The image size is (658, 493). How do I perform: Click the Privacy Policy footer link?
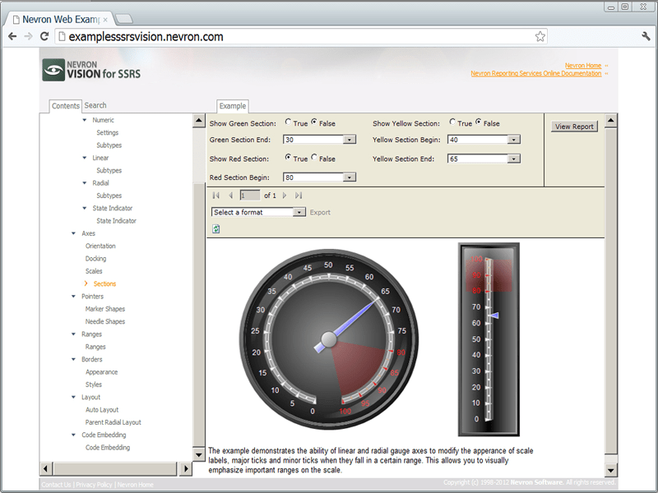(94, 485)
